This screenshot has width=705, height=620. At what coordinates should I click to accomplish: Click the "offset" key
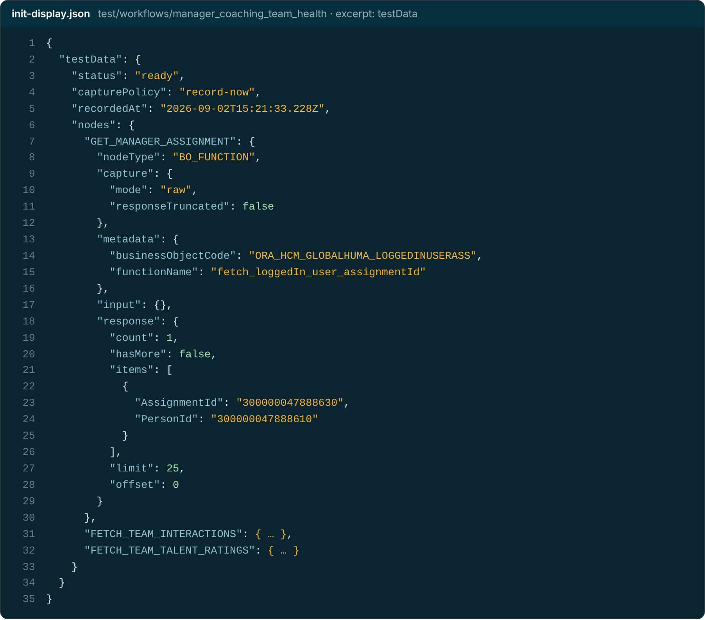[135, 485]
